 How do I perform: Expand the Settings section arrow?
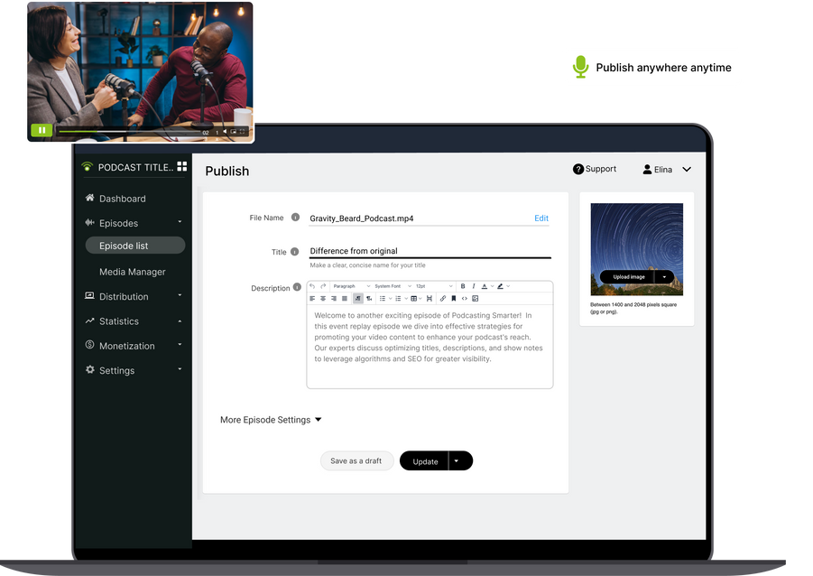pos(180,369)
